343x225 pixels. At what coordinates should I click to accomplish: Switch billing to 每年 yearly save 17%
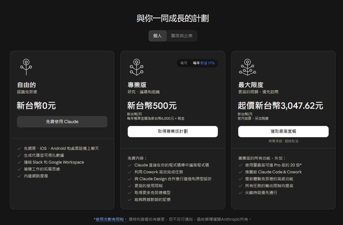coord(204,63)
